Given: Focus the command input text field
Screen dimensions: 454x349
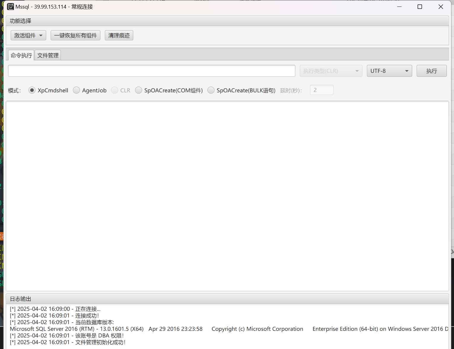Looking at the screenshot, I should pos(152,71).
